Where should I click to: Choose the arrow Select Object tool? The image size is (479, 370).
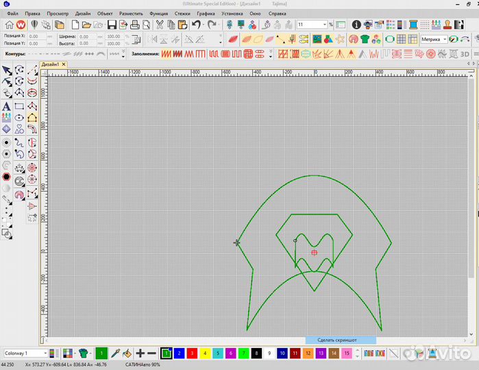click(7, 71)
